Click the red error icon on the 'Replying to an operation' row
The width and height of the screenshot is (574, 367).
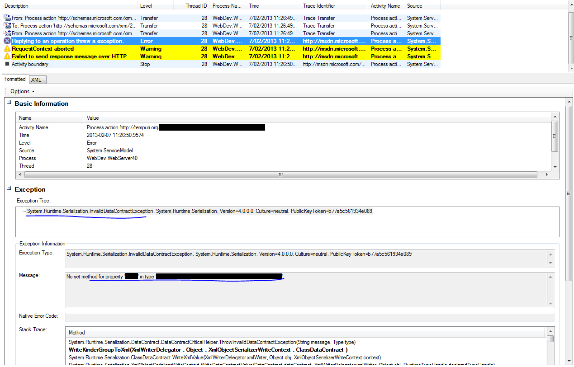pos(7,41)
